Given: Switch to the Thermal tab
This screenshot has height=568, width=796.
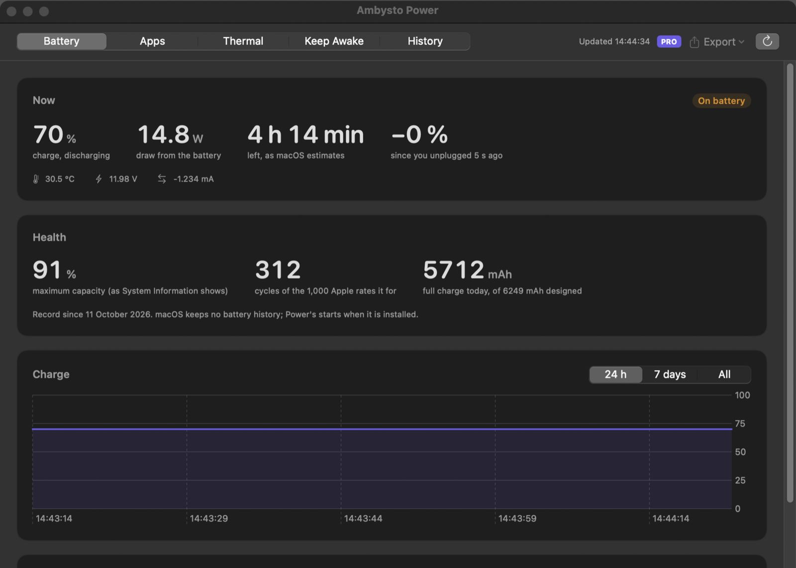Looking at the screenshot, I should (x=243, y=41).
